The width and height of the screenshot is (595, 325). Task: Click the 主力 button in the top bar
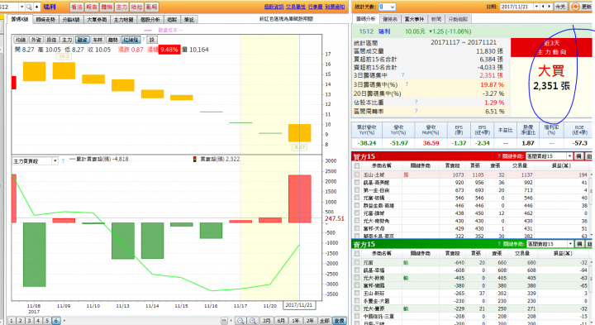[121, 7]
